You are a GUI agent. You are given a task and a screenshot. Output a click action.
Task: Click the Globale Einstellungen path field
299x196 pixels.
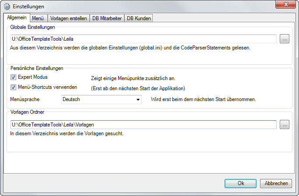point(143,39)
